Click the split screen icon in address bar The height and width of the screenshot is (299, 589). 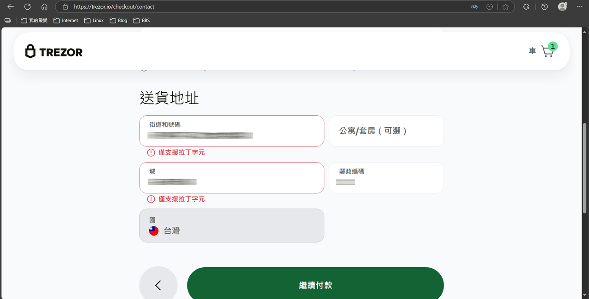[489, 6]
